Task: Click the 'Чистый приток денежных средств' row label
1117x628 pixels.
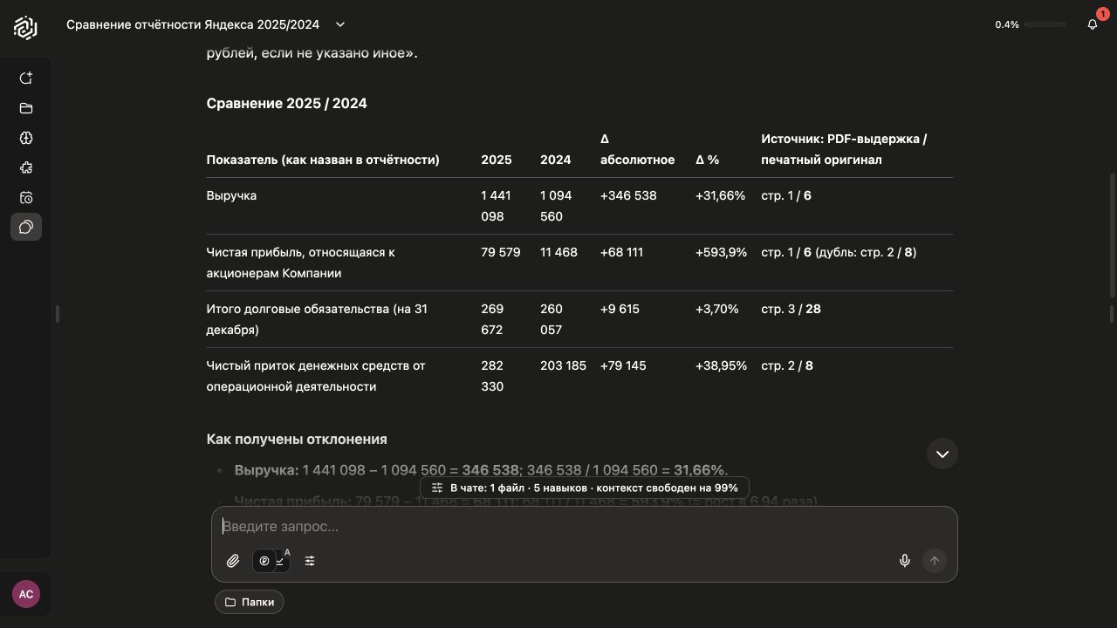Action: [316, 376]
